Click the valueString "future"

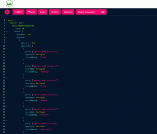(x=44, y=100)
